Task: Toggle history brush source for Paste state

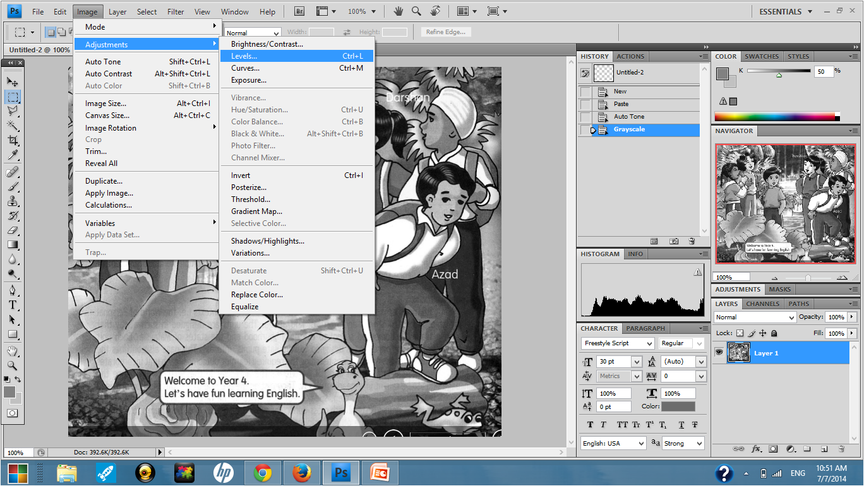Action: pyautogui.click(x=585, y=104)
